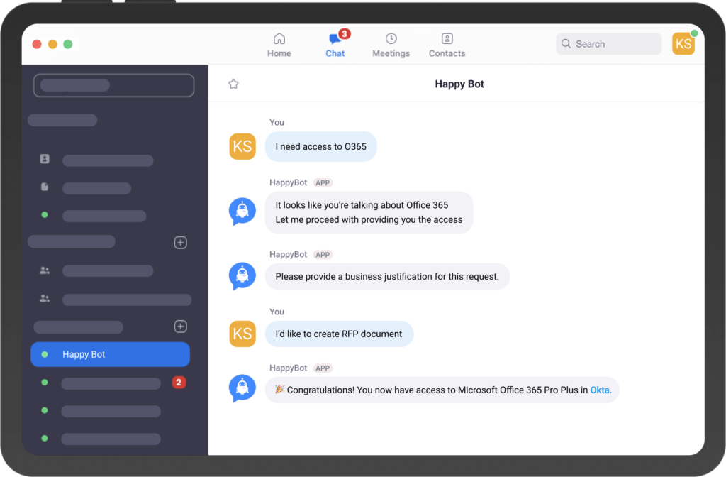Open the Chat tab icon
The width and height of the screenshot is (726, 477).
(x=335, y=39)
